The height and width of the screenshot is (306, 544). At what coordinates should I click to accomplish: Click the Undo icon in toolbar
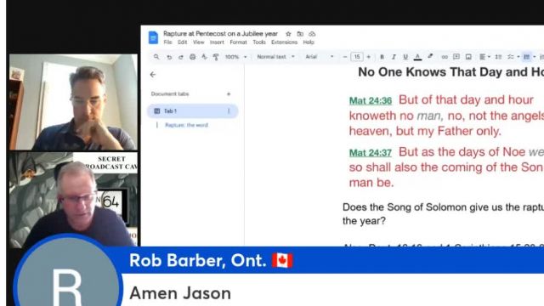pos(169,57)
